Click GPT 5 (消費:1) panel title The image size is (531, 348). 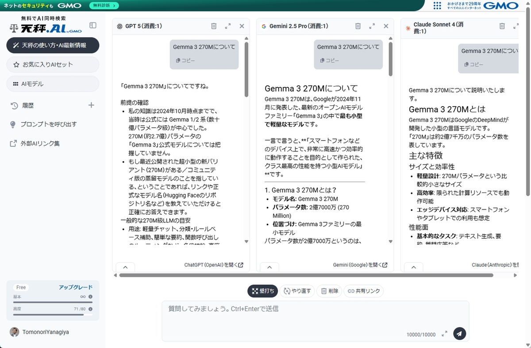click(143, 26)
